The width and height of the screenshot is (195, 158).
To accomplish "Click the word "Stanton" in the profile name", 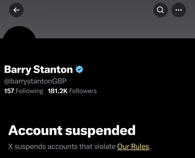I will click(53, 69).
